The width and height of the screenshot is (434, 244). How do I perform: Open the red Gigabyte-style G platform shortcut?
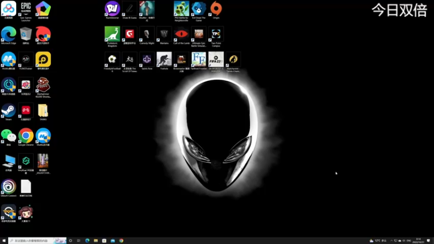click(x=130, y=35)
